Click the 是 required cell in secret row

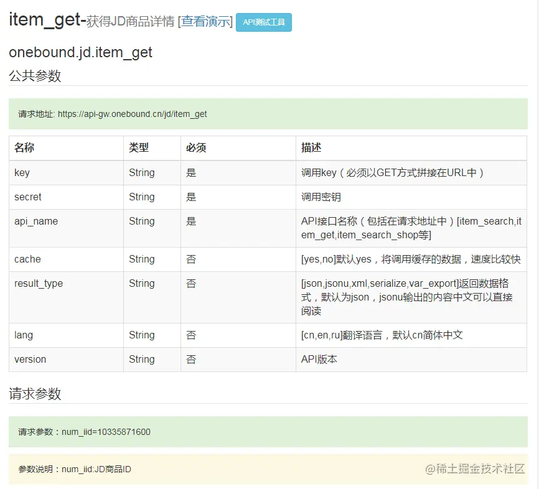click(x=238, y=197)
